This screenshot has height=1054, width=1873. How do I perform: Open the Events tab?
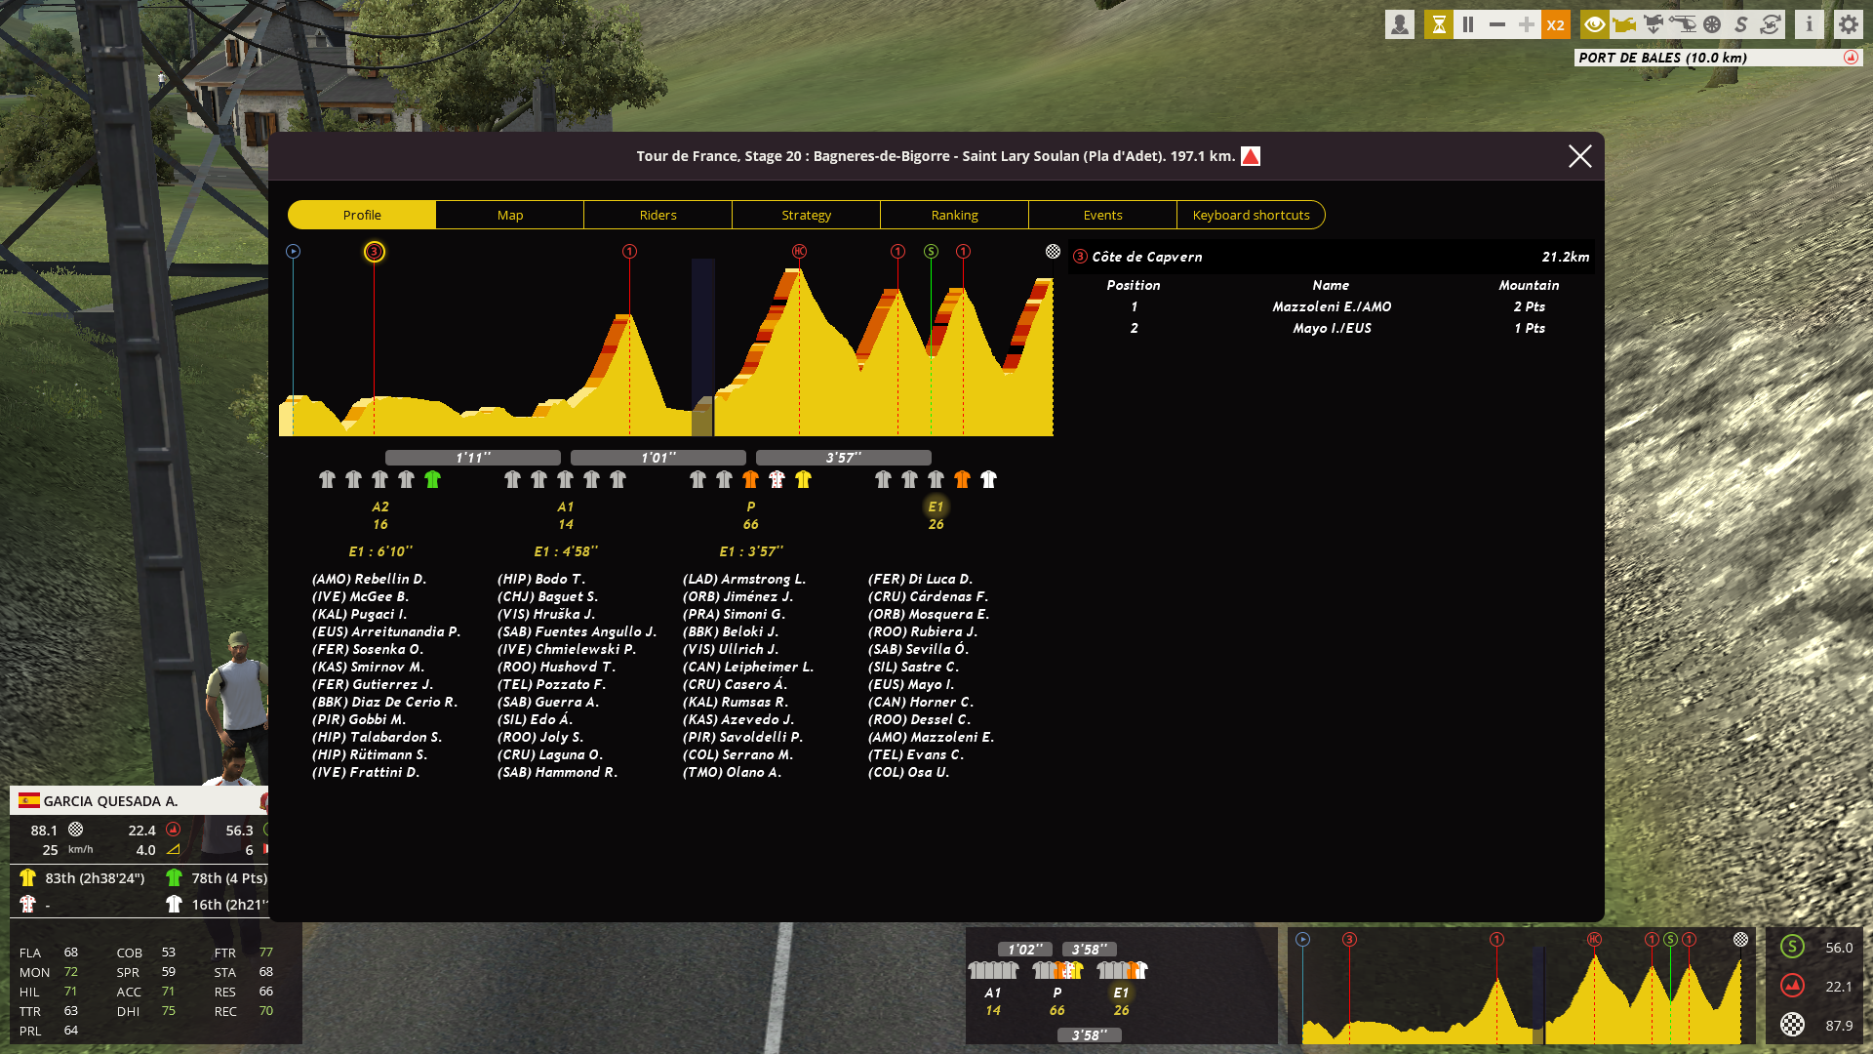tap(1103, 215)
